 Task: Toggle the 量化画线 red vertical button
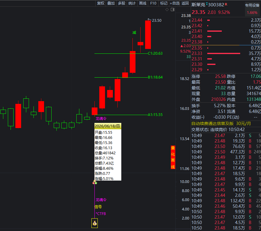(x=173, y=157)
